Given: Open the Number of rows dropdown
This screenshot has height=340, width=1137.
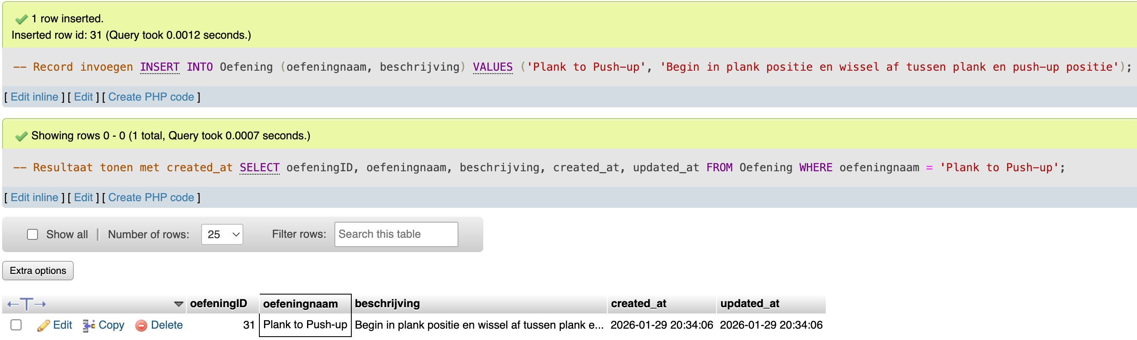Looking at the screenshot, I should [x=222, y=234].
